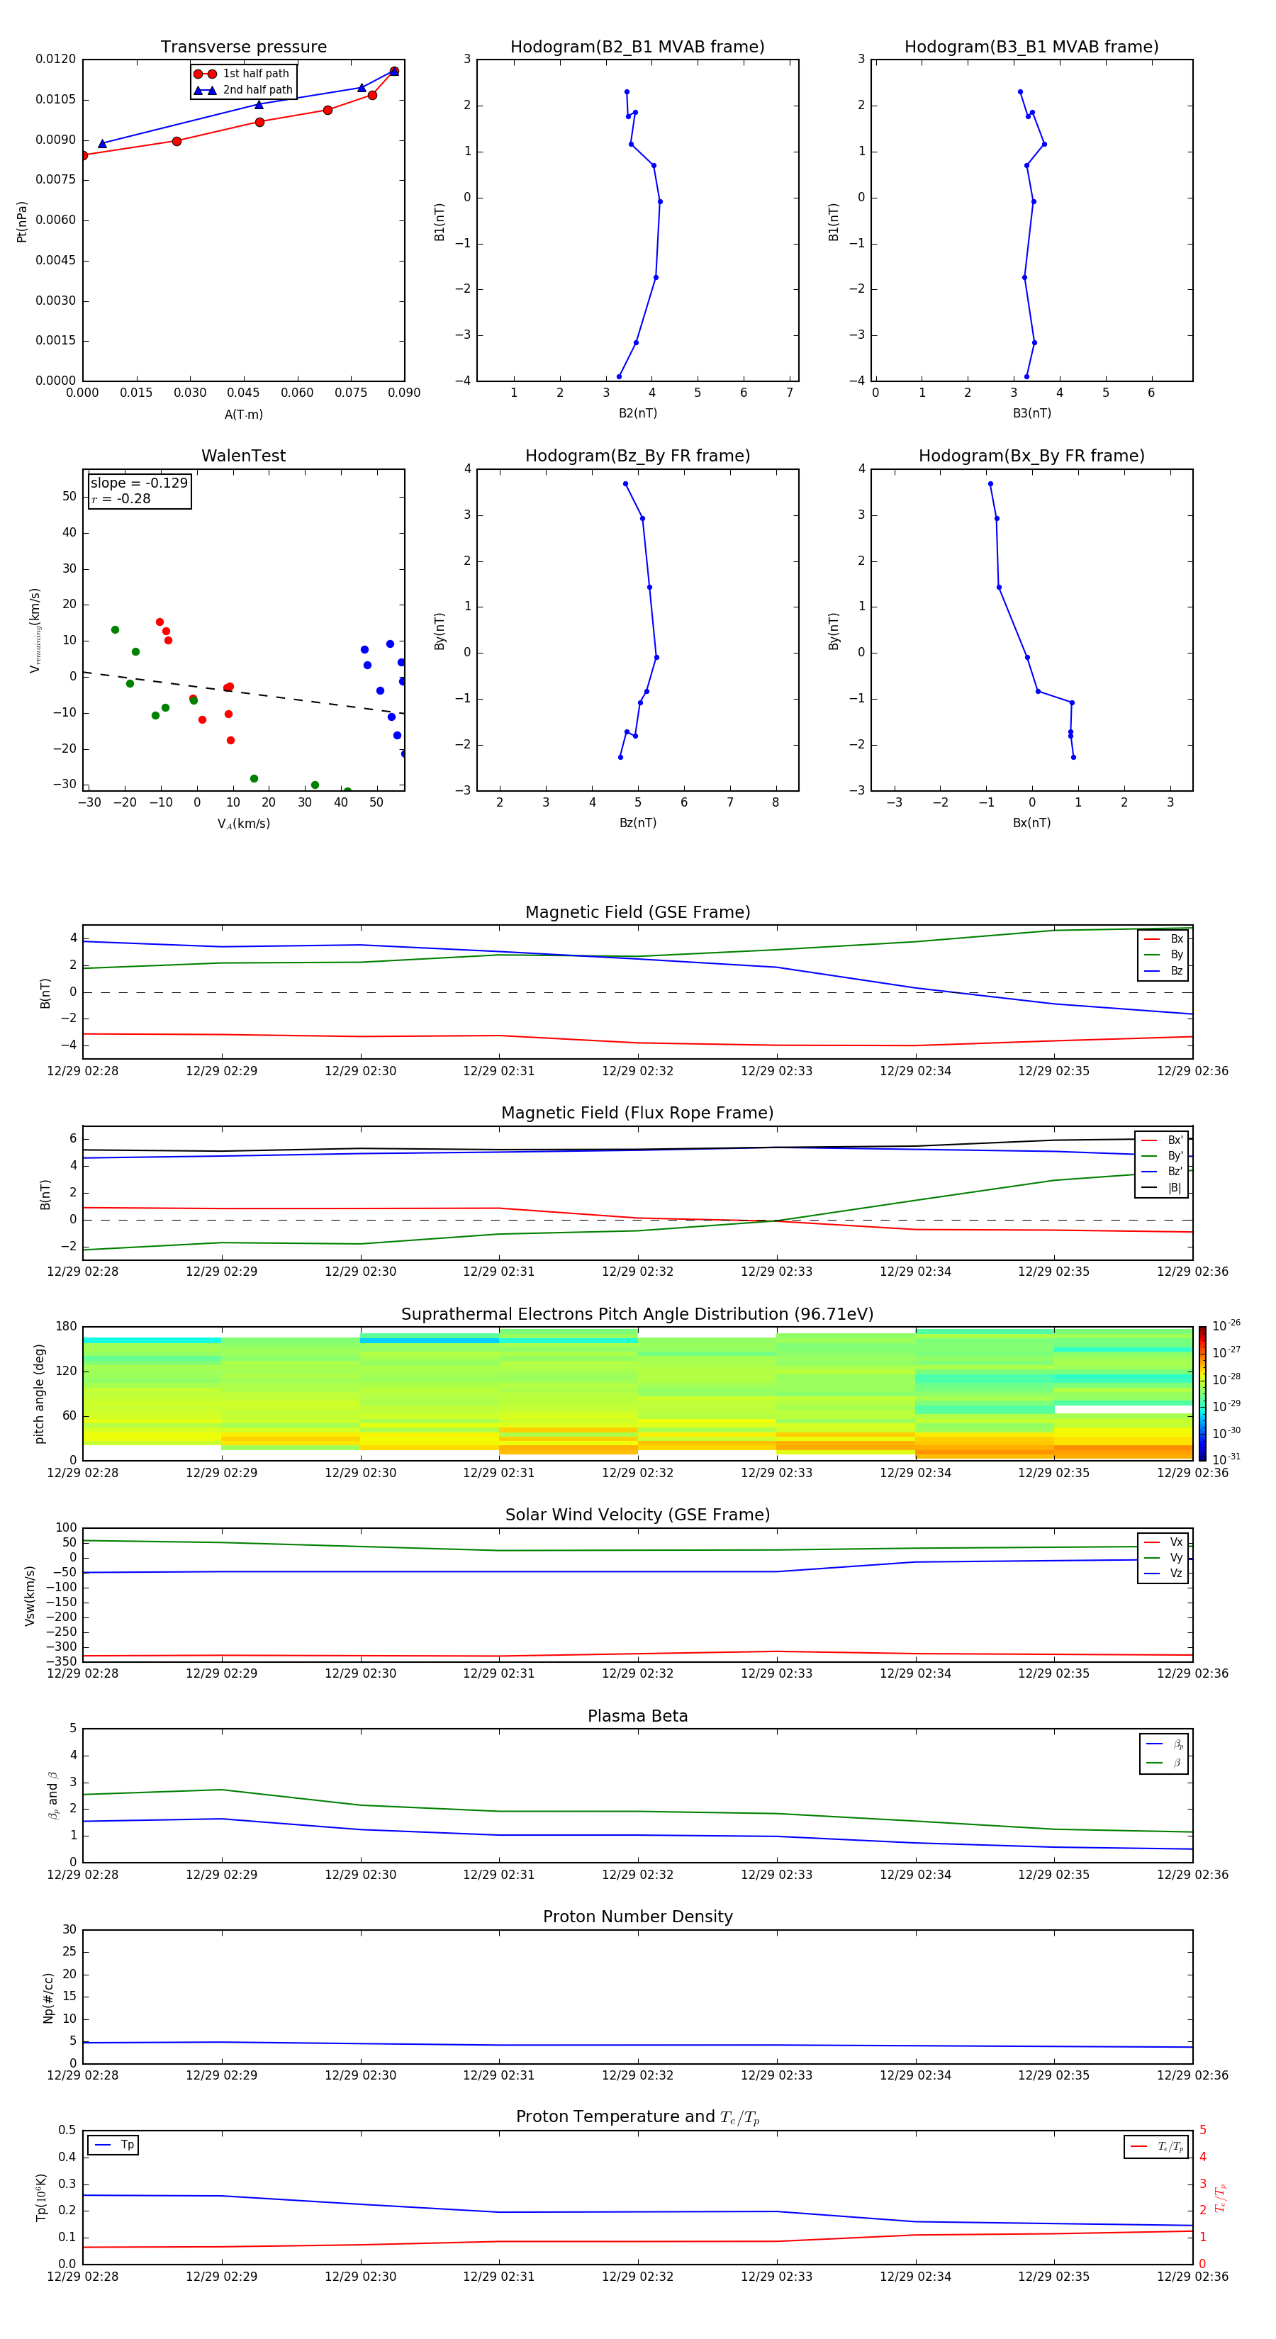
Task: Click the "Bx(nT)" x-axis label
Action: [1031, 823]
